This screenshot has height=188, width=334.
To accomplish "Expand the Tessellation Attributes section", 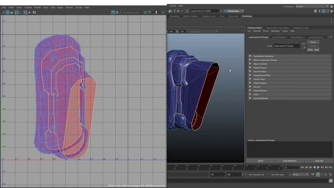I will point(290,56).
